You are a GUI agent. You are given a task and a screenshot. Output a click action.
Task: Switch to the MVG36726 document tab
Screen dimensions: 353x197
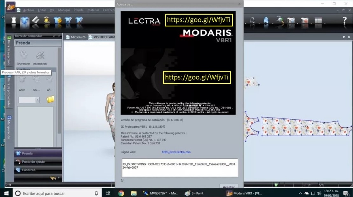pos(76,37)
